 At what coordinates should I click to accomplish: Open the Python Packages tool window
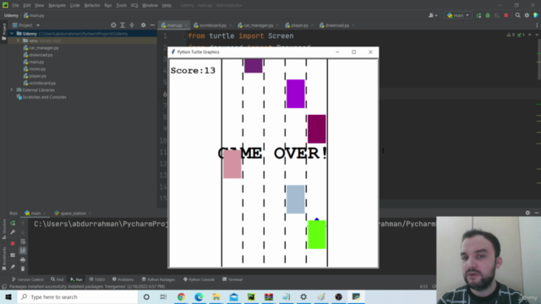click(x=158, y=280)
